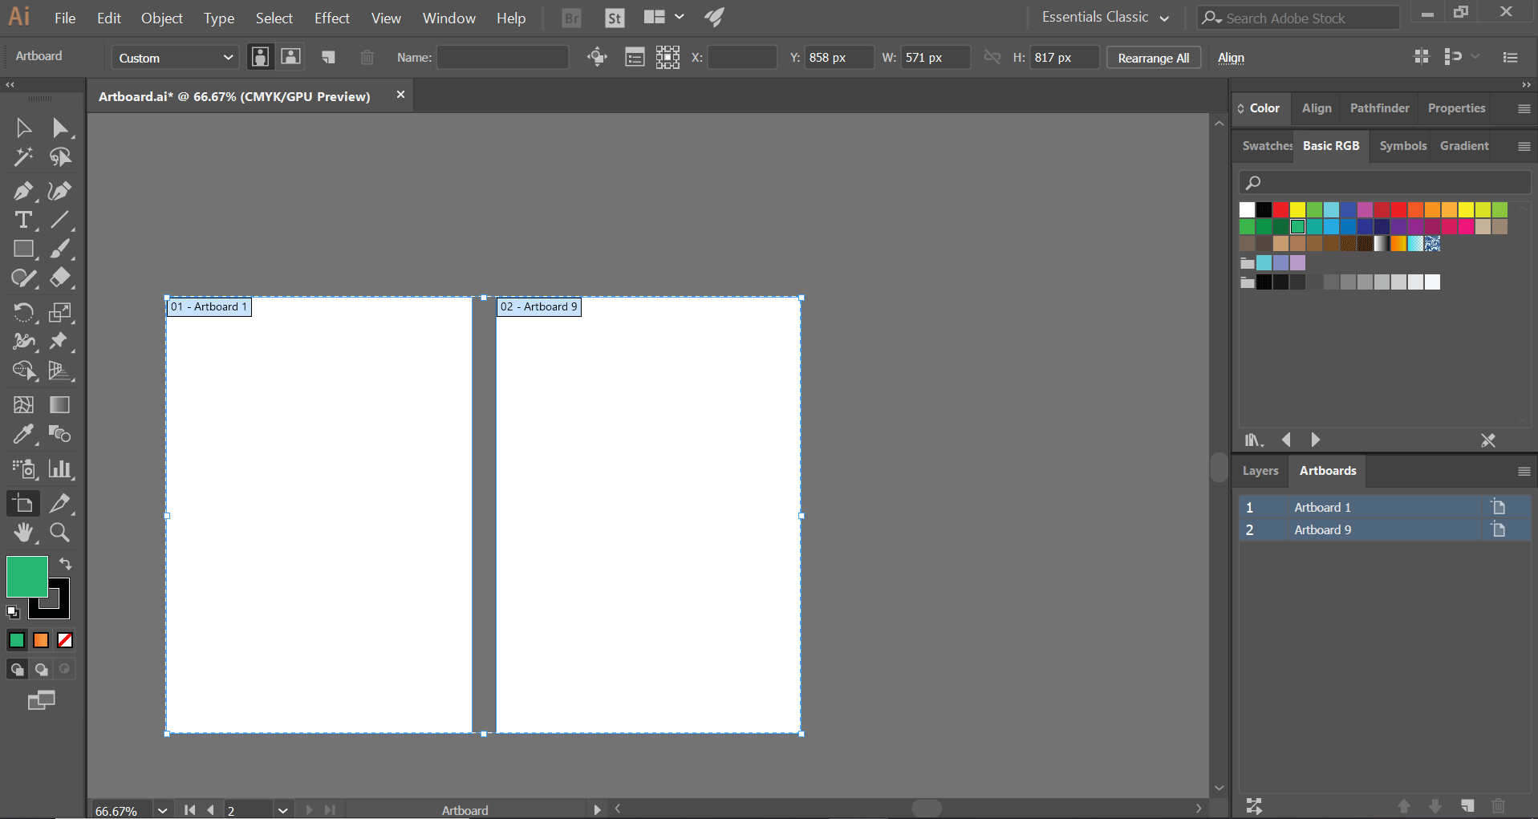Screen dimensions: 1538x819
Task: Collapse the right panel dock
Action: pos(1526,84)
